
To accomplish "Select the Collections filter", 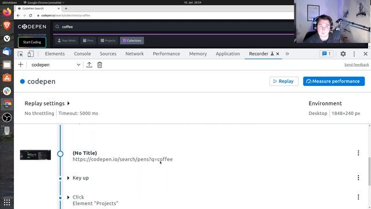I will click(x=132, y=41).
